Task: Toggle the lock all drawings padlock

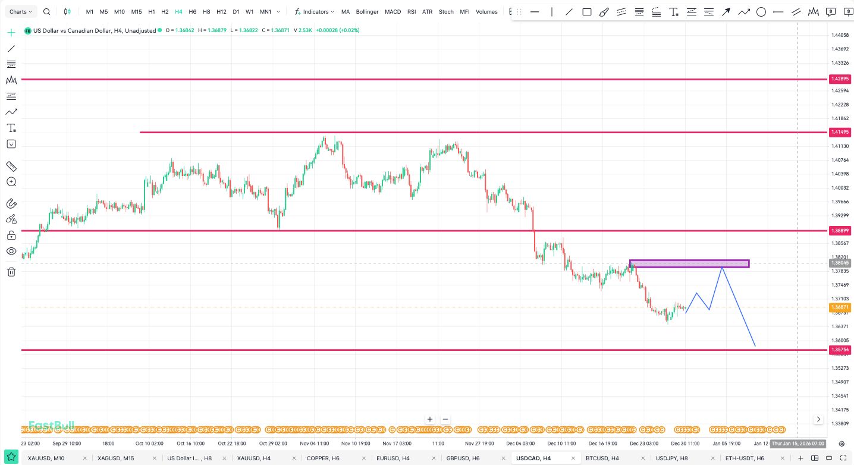Action: click(11, 235)
